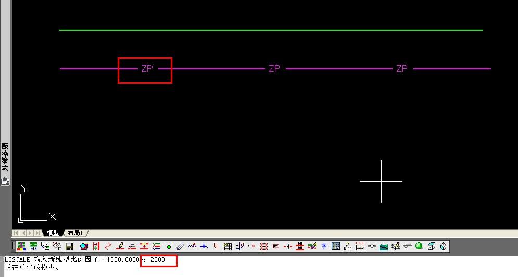Screen dimensions: 518x277
Task: Select the green horizontal line
Action: tap(271, 30)
